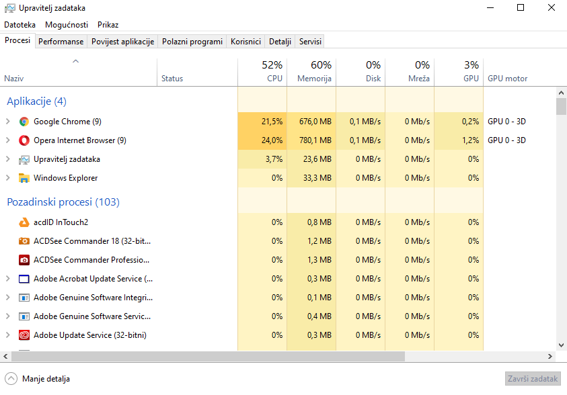Switch to the Korisnici tab
567x395 pixels.
click(x=245, y=42)
